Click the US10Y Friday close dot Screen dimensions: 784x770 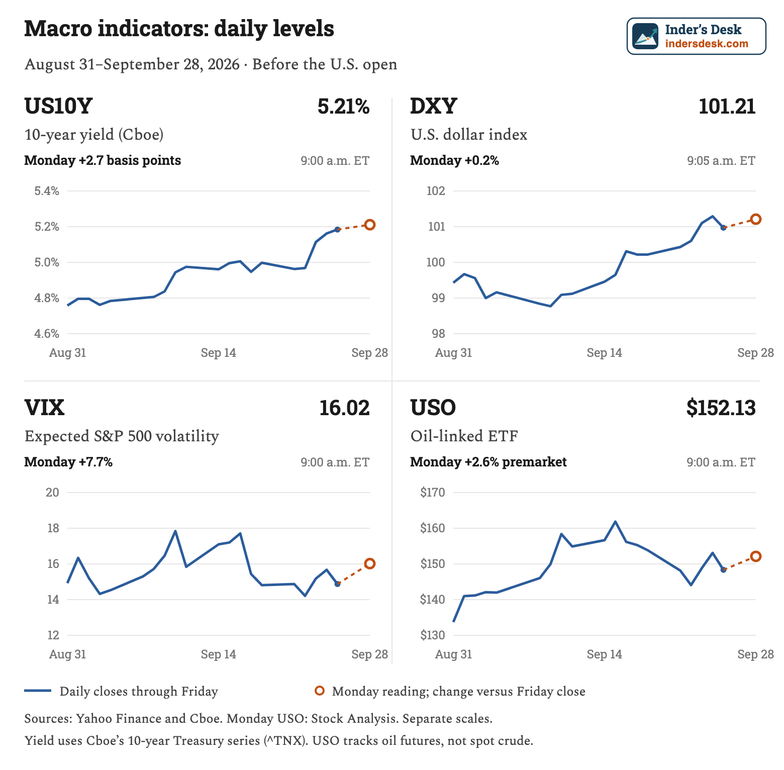point(338,229)
